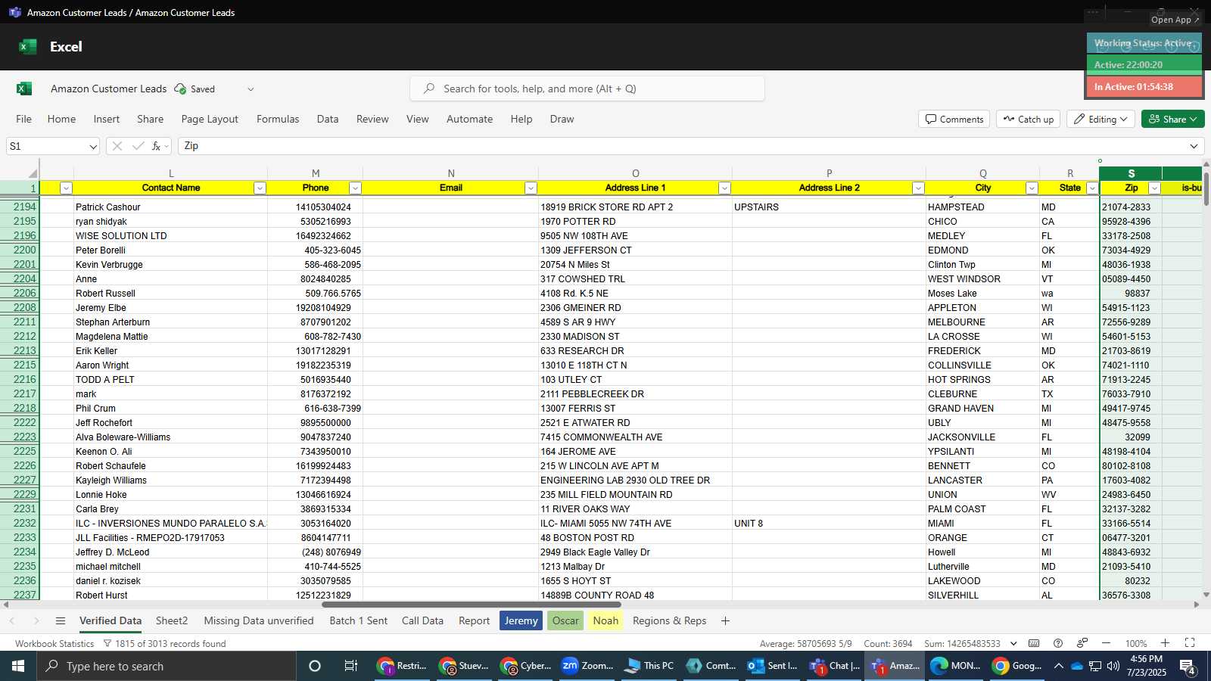Open the File menu
The width and height of the screenshot is (1211, 681).
coord(24,119)
